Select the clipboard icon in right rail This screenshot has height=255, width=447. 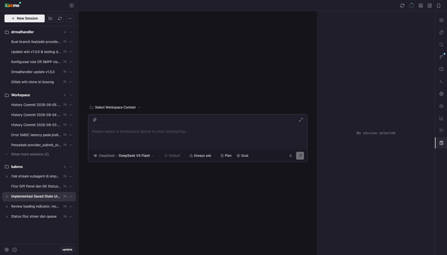tap(441, 143)
